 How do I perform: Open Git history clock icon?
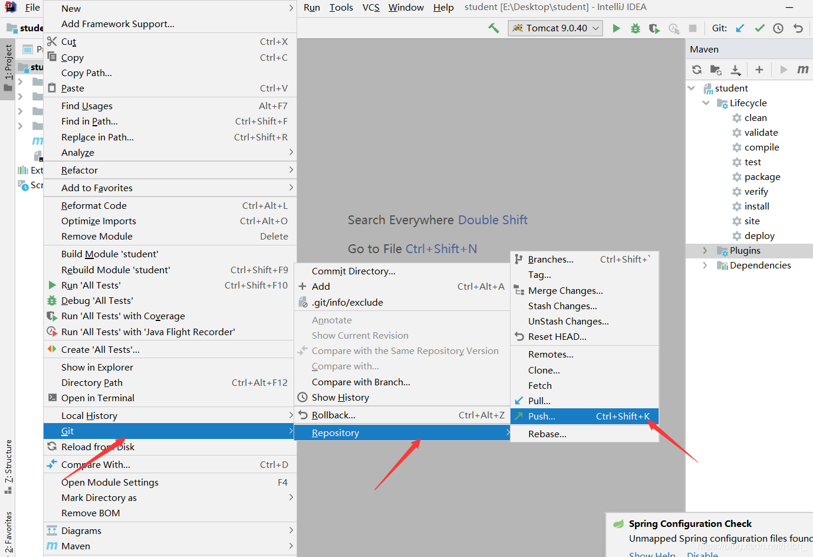click(x=778, y=28)
